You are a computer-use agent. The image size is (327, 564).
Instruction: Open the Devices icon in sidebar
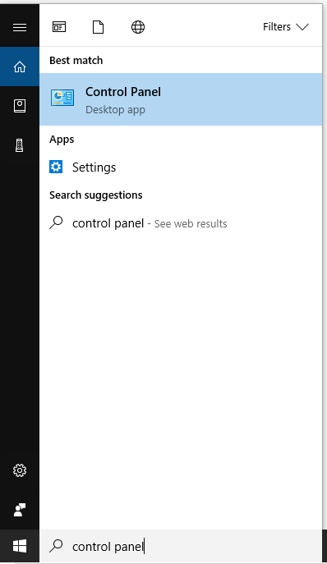coord(20,145)
